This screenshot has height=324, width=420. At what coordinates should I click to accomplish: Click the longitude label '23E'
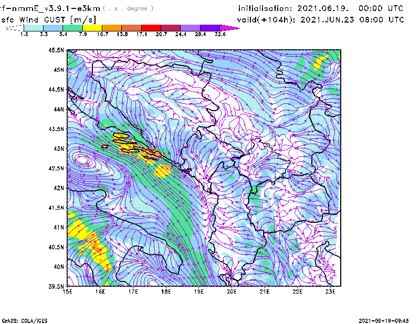330,291
